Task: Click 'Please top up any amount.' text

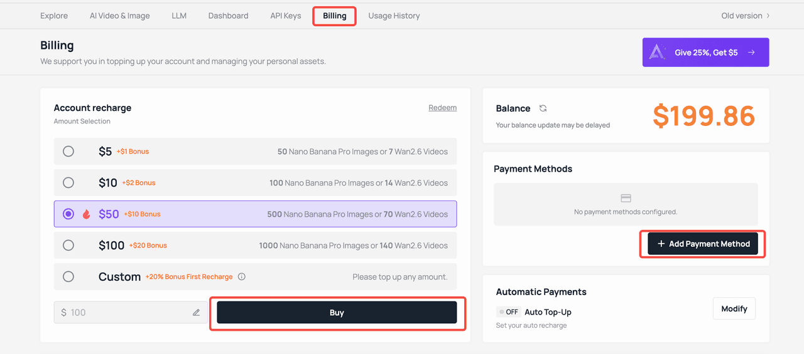Action: coord(400,277)
